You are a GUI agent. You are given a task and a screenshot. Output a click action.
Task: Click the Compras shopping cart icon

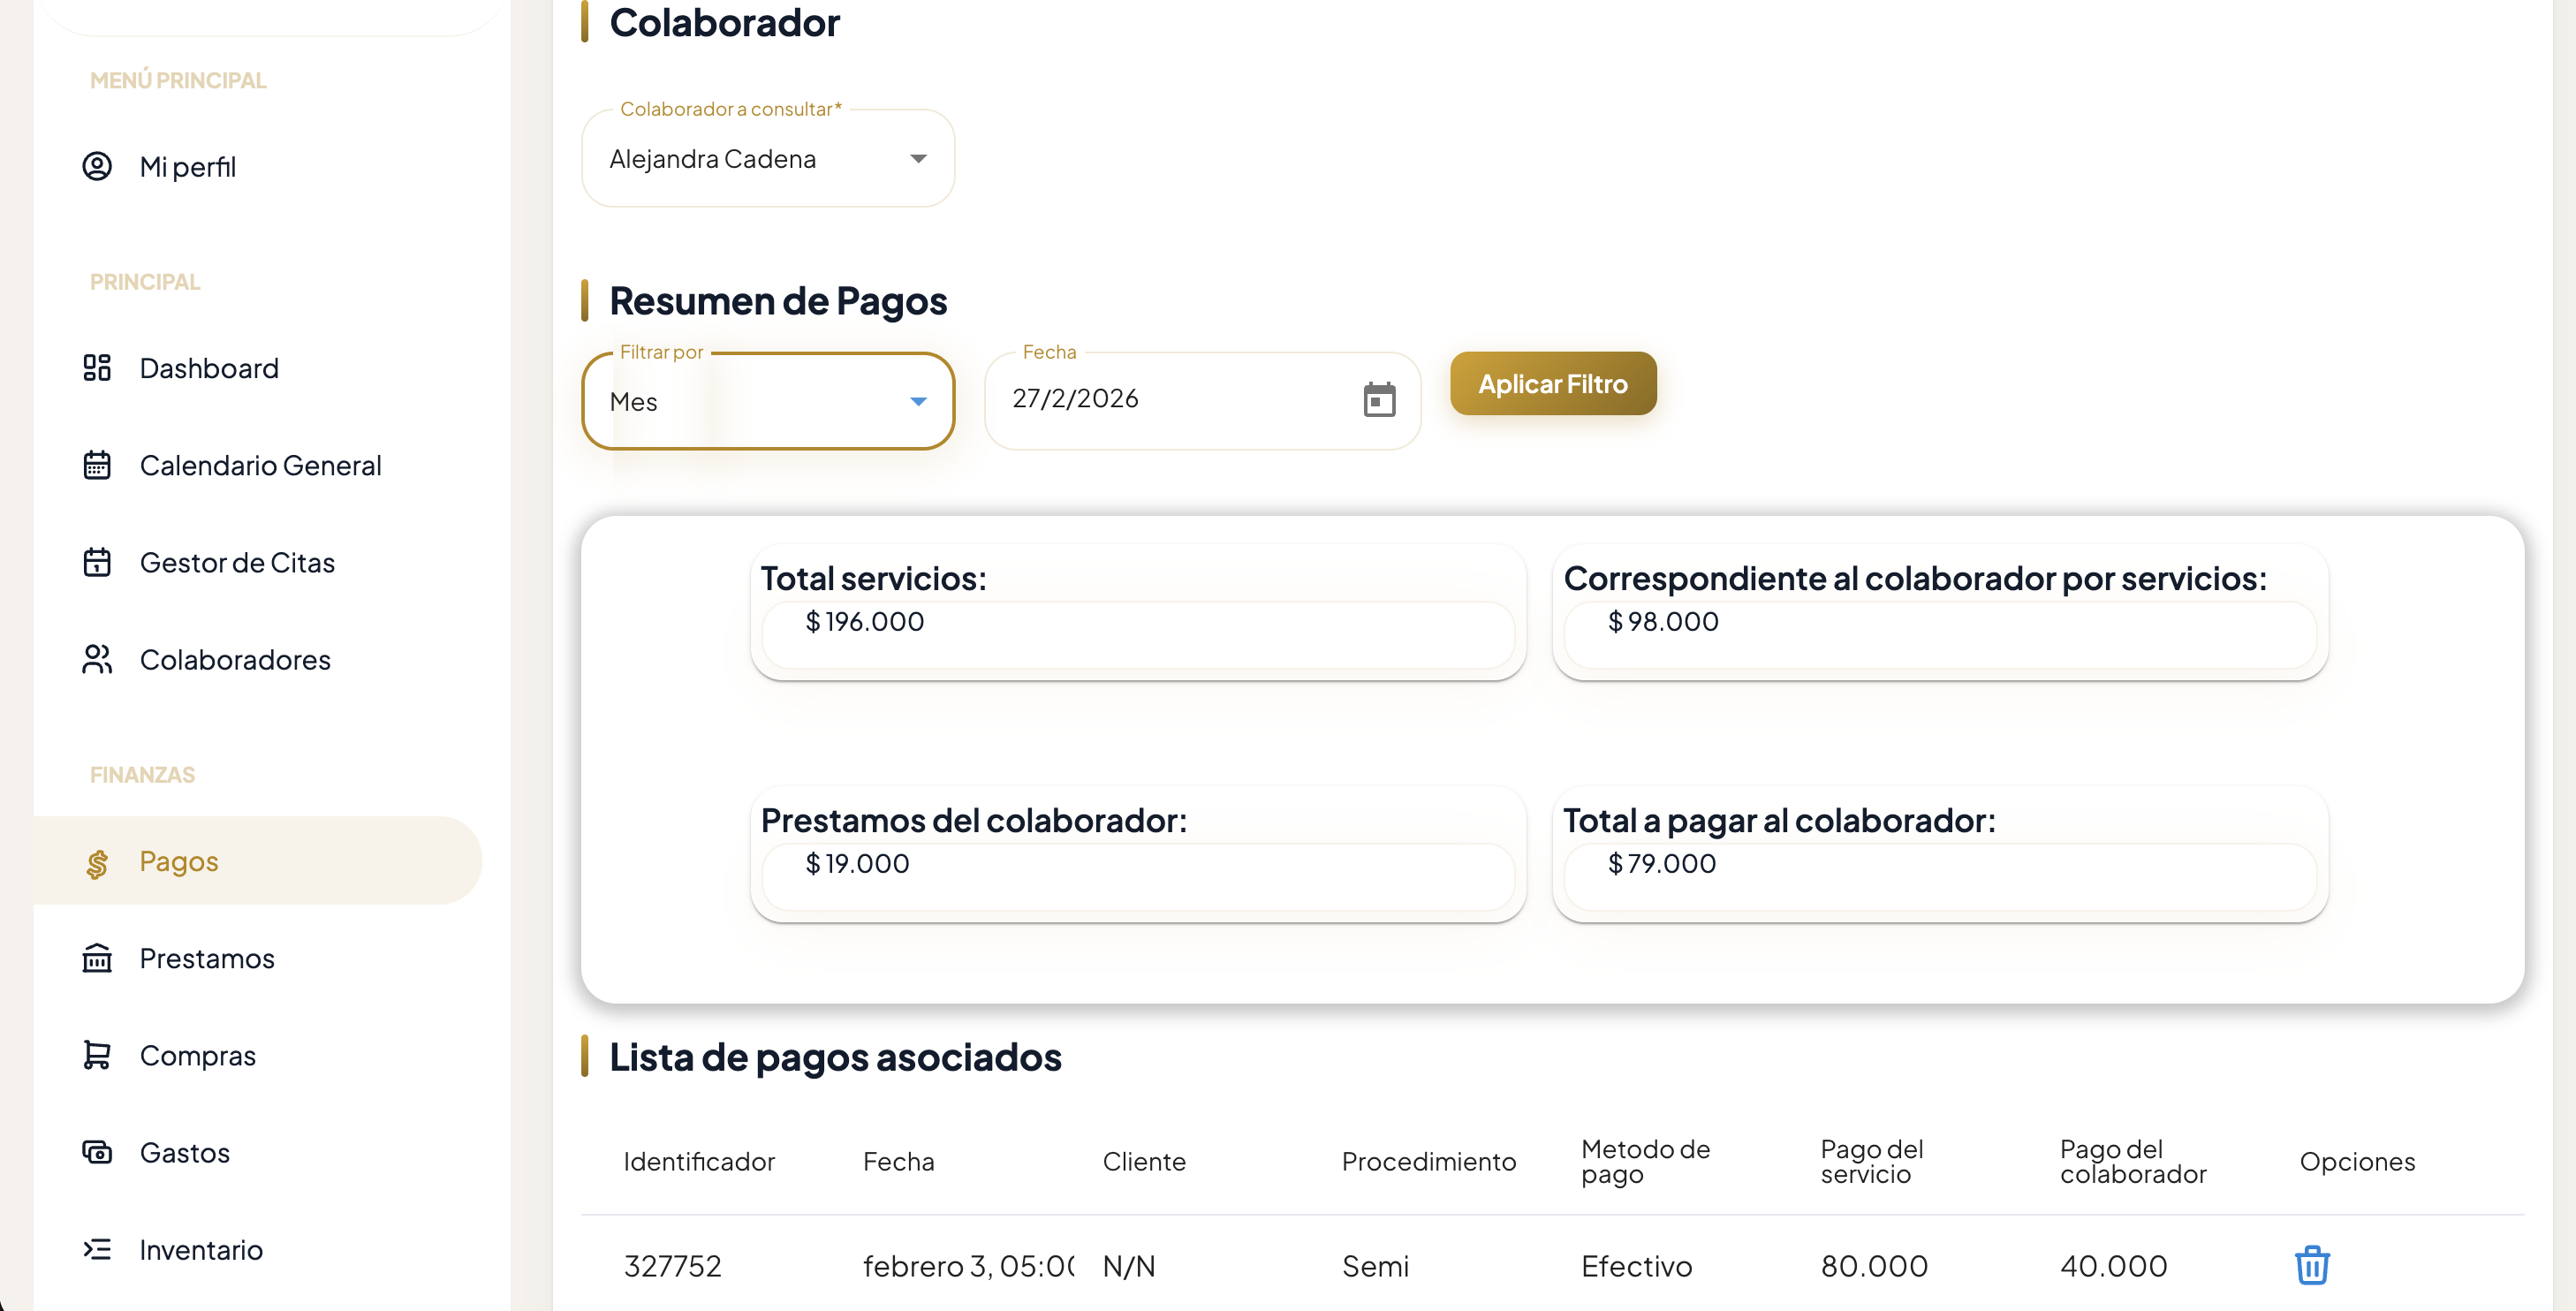click(x=97, y=1055)
